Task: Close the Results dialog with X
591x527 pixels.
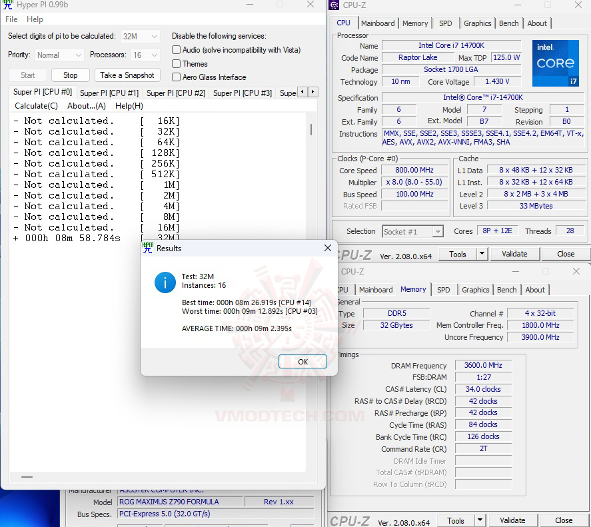Action: click(x=328, y=248)
